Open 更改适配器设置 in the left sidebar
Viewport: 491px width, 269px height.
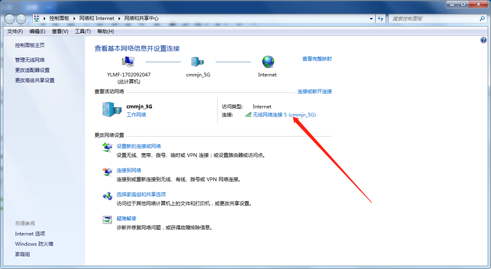(x=32, y=70)
